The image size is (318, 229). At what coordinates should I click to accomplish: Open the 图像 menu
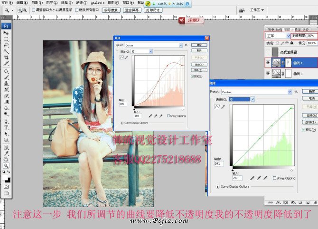click(x=37, y=3)
